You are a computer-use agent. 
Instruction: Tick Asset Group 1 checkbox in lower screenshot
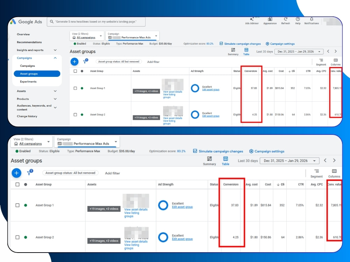(17, 205)
